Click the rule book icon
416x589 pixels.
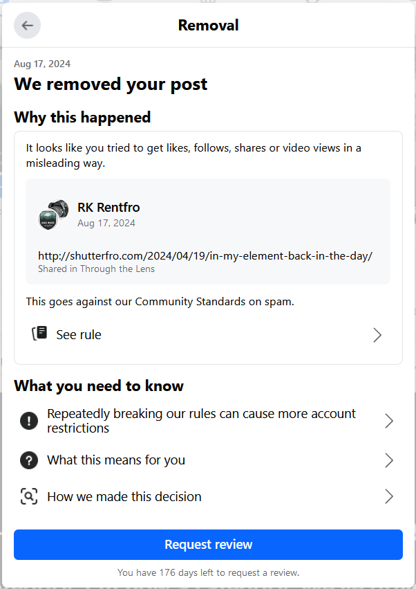click(39, 334)
